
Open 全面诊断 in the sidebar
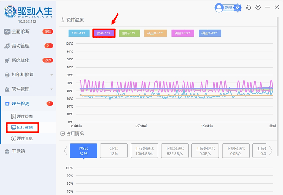coord(28,32)
